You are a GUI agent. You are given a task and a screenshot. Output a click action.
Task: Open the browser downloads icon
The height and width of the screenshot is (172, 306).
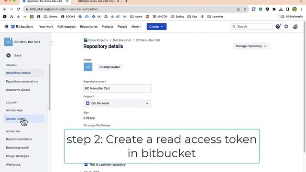(x=281, y=9)
